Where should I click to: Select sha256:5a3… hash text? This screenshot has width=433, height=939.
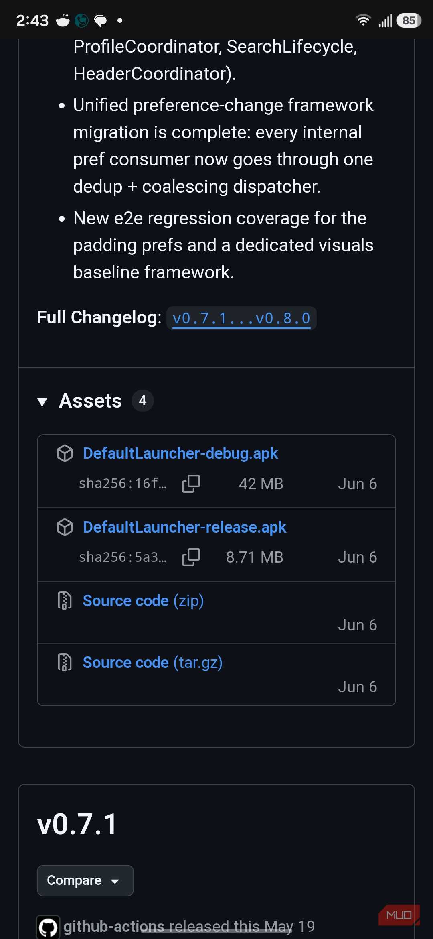123,557
